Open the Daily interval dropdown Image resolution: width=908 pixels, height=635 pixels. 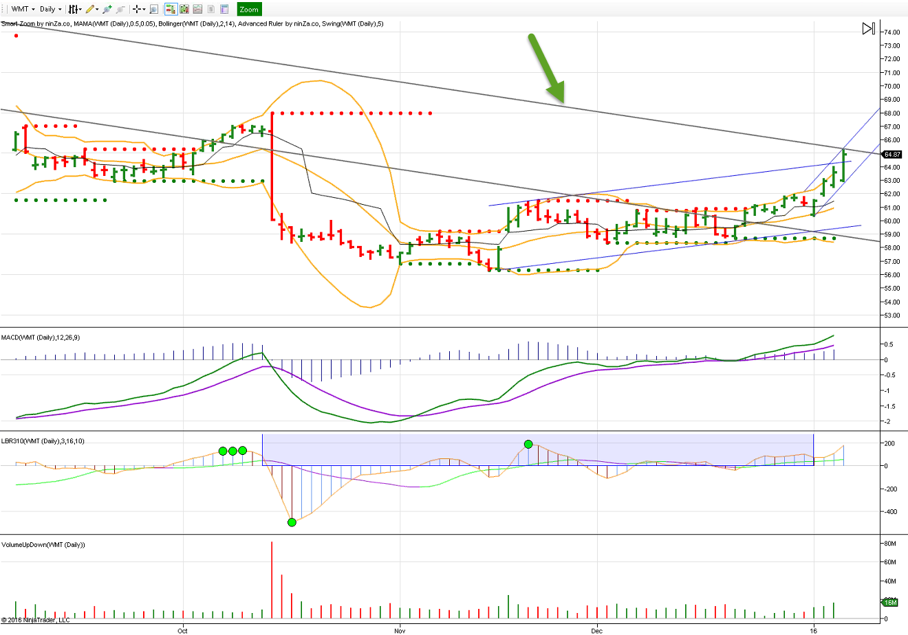[50, 9]
